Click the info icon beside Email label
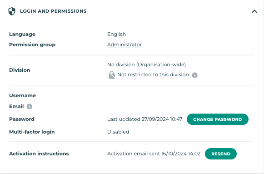Screen dimensions: 264x174 tap(29, 106)
